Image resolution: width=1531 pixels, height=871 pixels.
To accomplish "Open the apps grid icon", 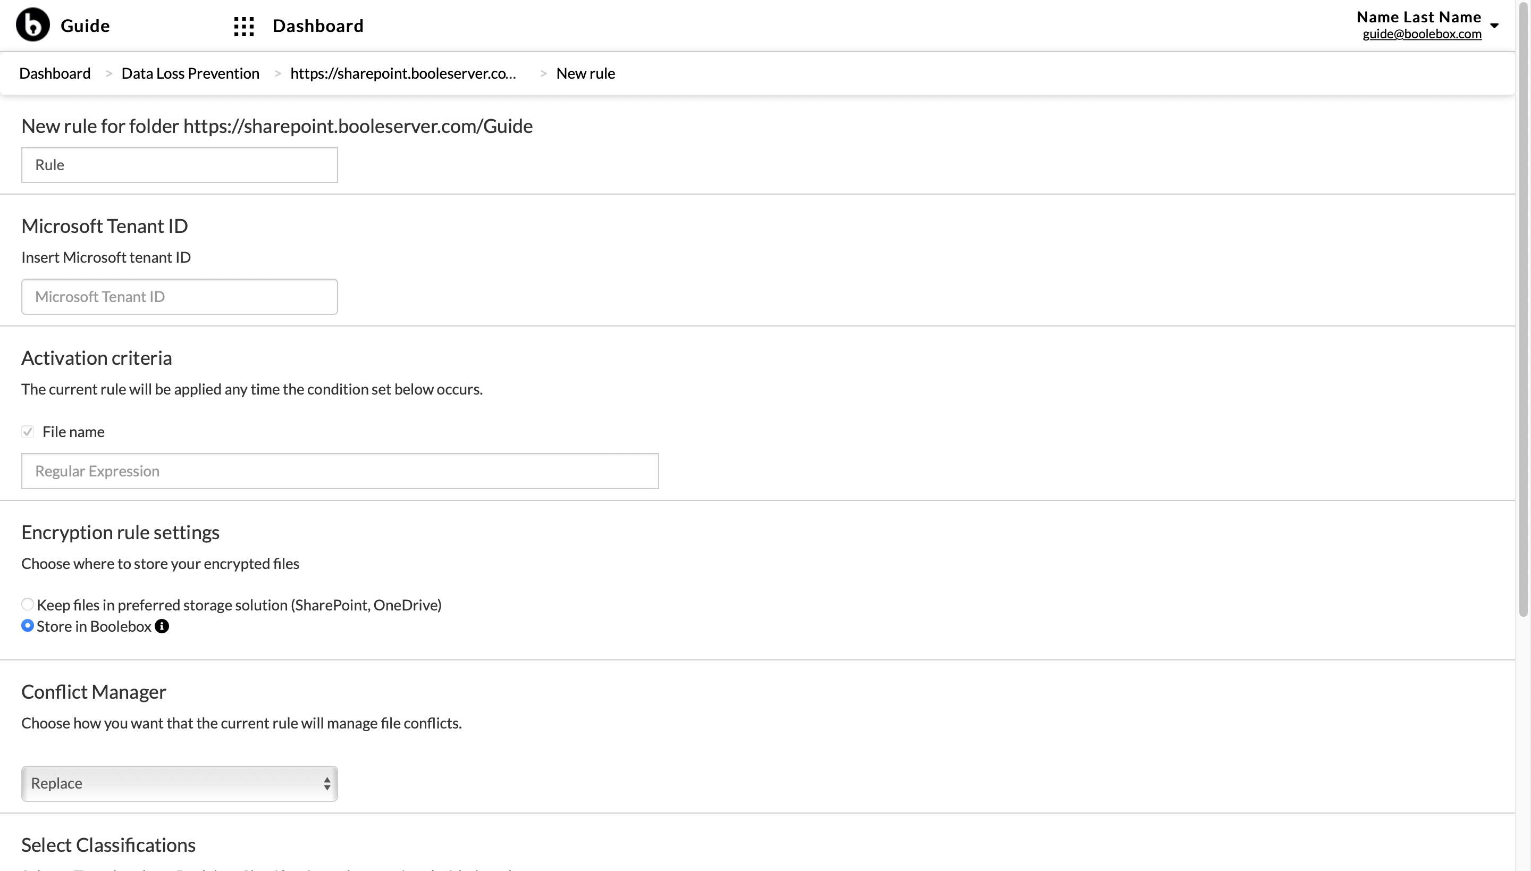I will pyautogui.click(x=244, y=26).
